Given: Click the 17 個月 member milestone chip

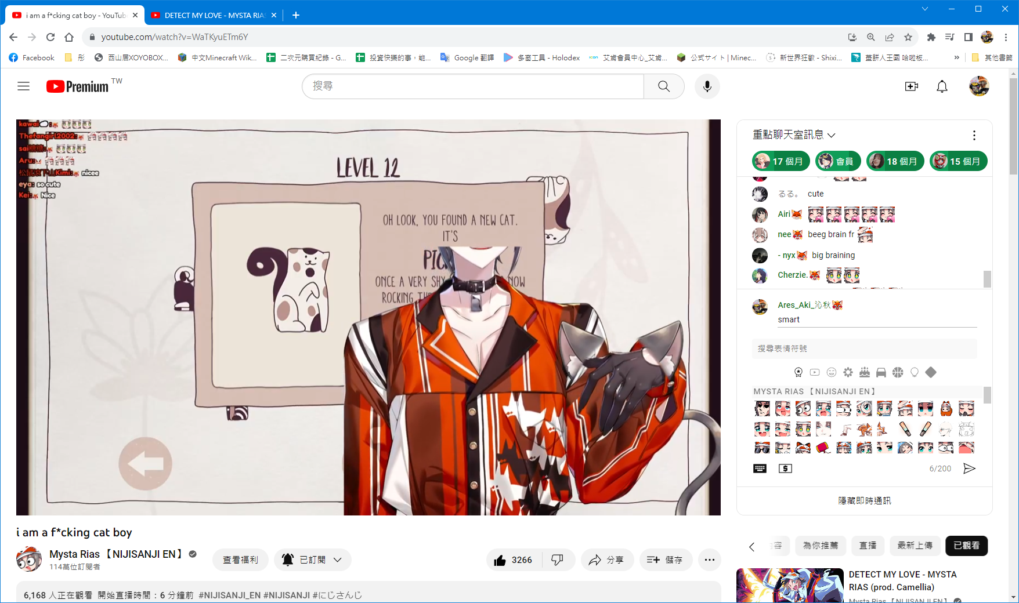Looking at the screenshot, I should (780, 161).
